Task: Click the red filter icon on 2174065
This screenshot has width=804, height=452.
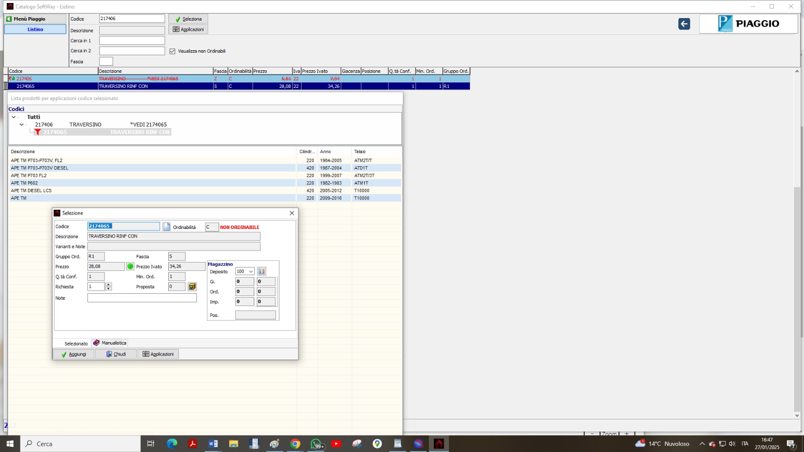Action: pos(38,132)
